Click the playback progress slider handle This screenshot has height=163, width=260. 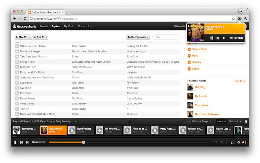click(x=84, y=142)
